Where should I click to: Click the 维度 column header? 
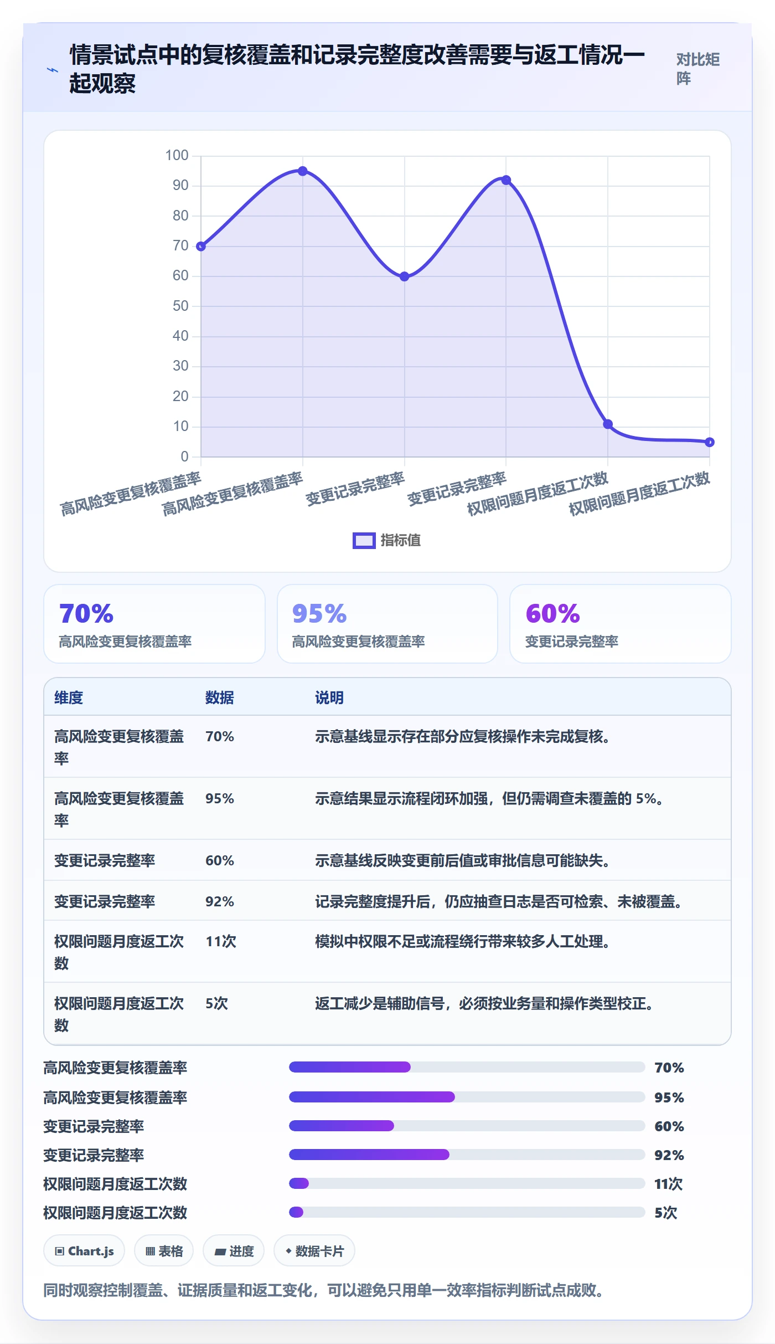tap(69, 697)
